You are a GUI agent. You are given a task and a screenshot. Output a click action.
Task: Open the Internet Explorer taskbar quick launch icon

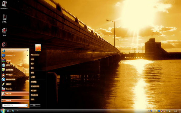13,111
